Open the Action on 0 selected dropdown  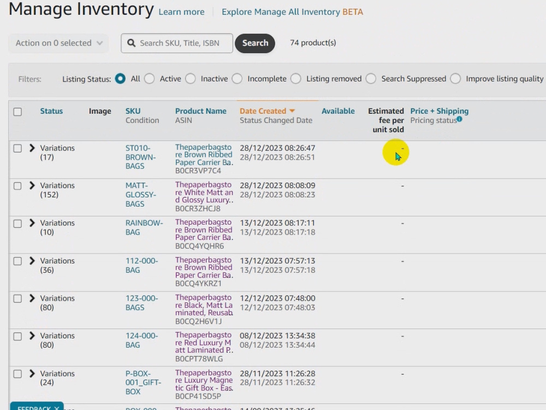tap(58, 43)
